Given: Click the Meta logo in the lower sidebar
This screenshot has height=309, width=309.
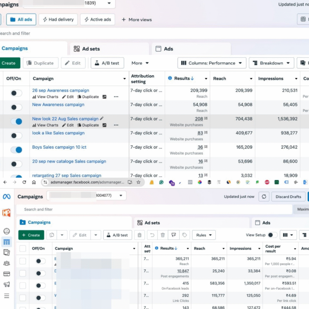Looking at the screenshot, I should 7,196.
